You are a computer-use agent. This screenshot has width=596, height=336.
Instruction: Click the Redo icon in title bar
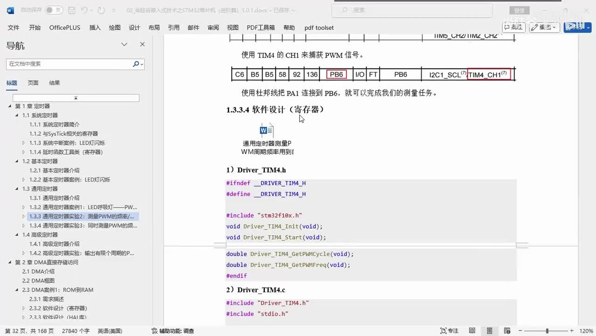coord(101,10)
